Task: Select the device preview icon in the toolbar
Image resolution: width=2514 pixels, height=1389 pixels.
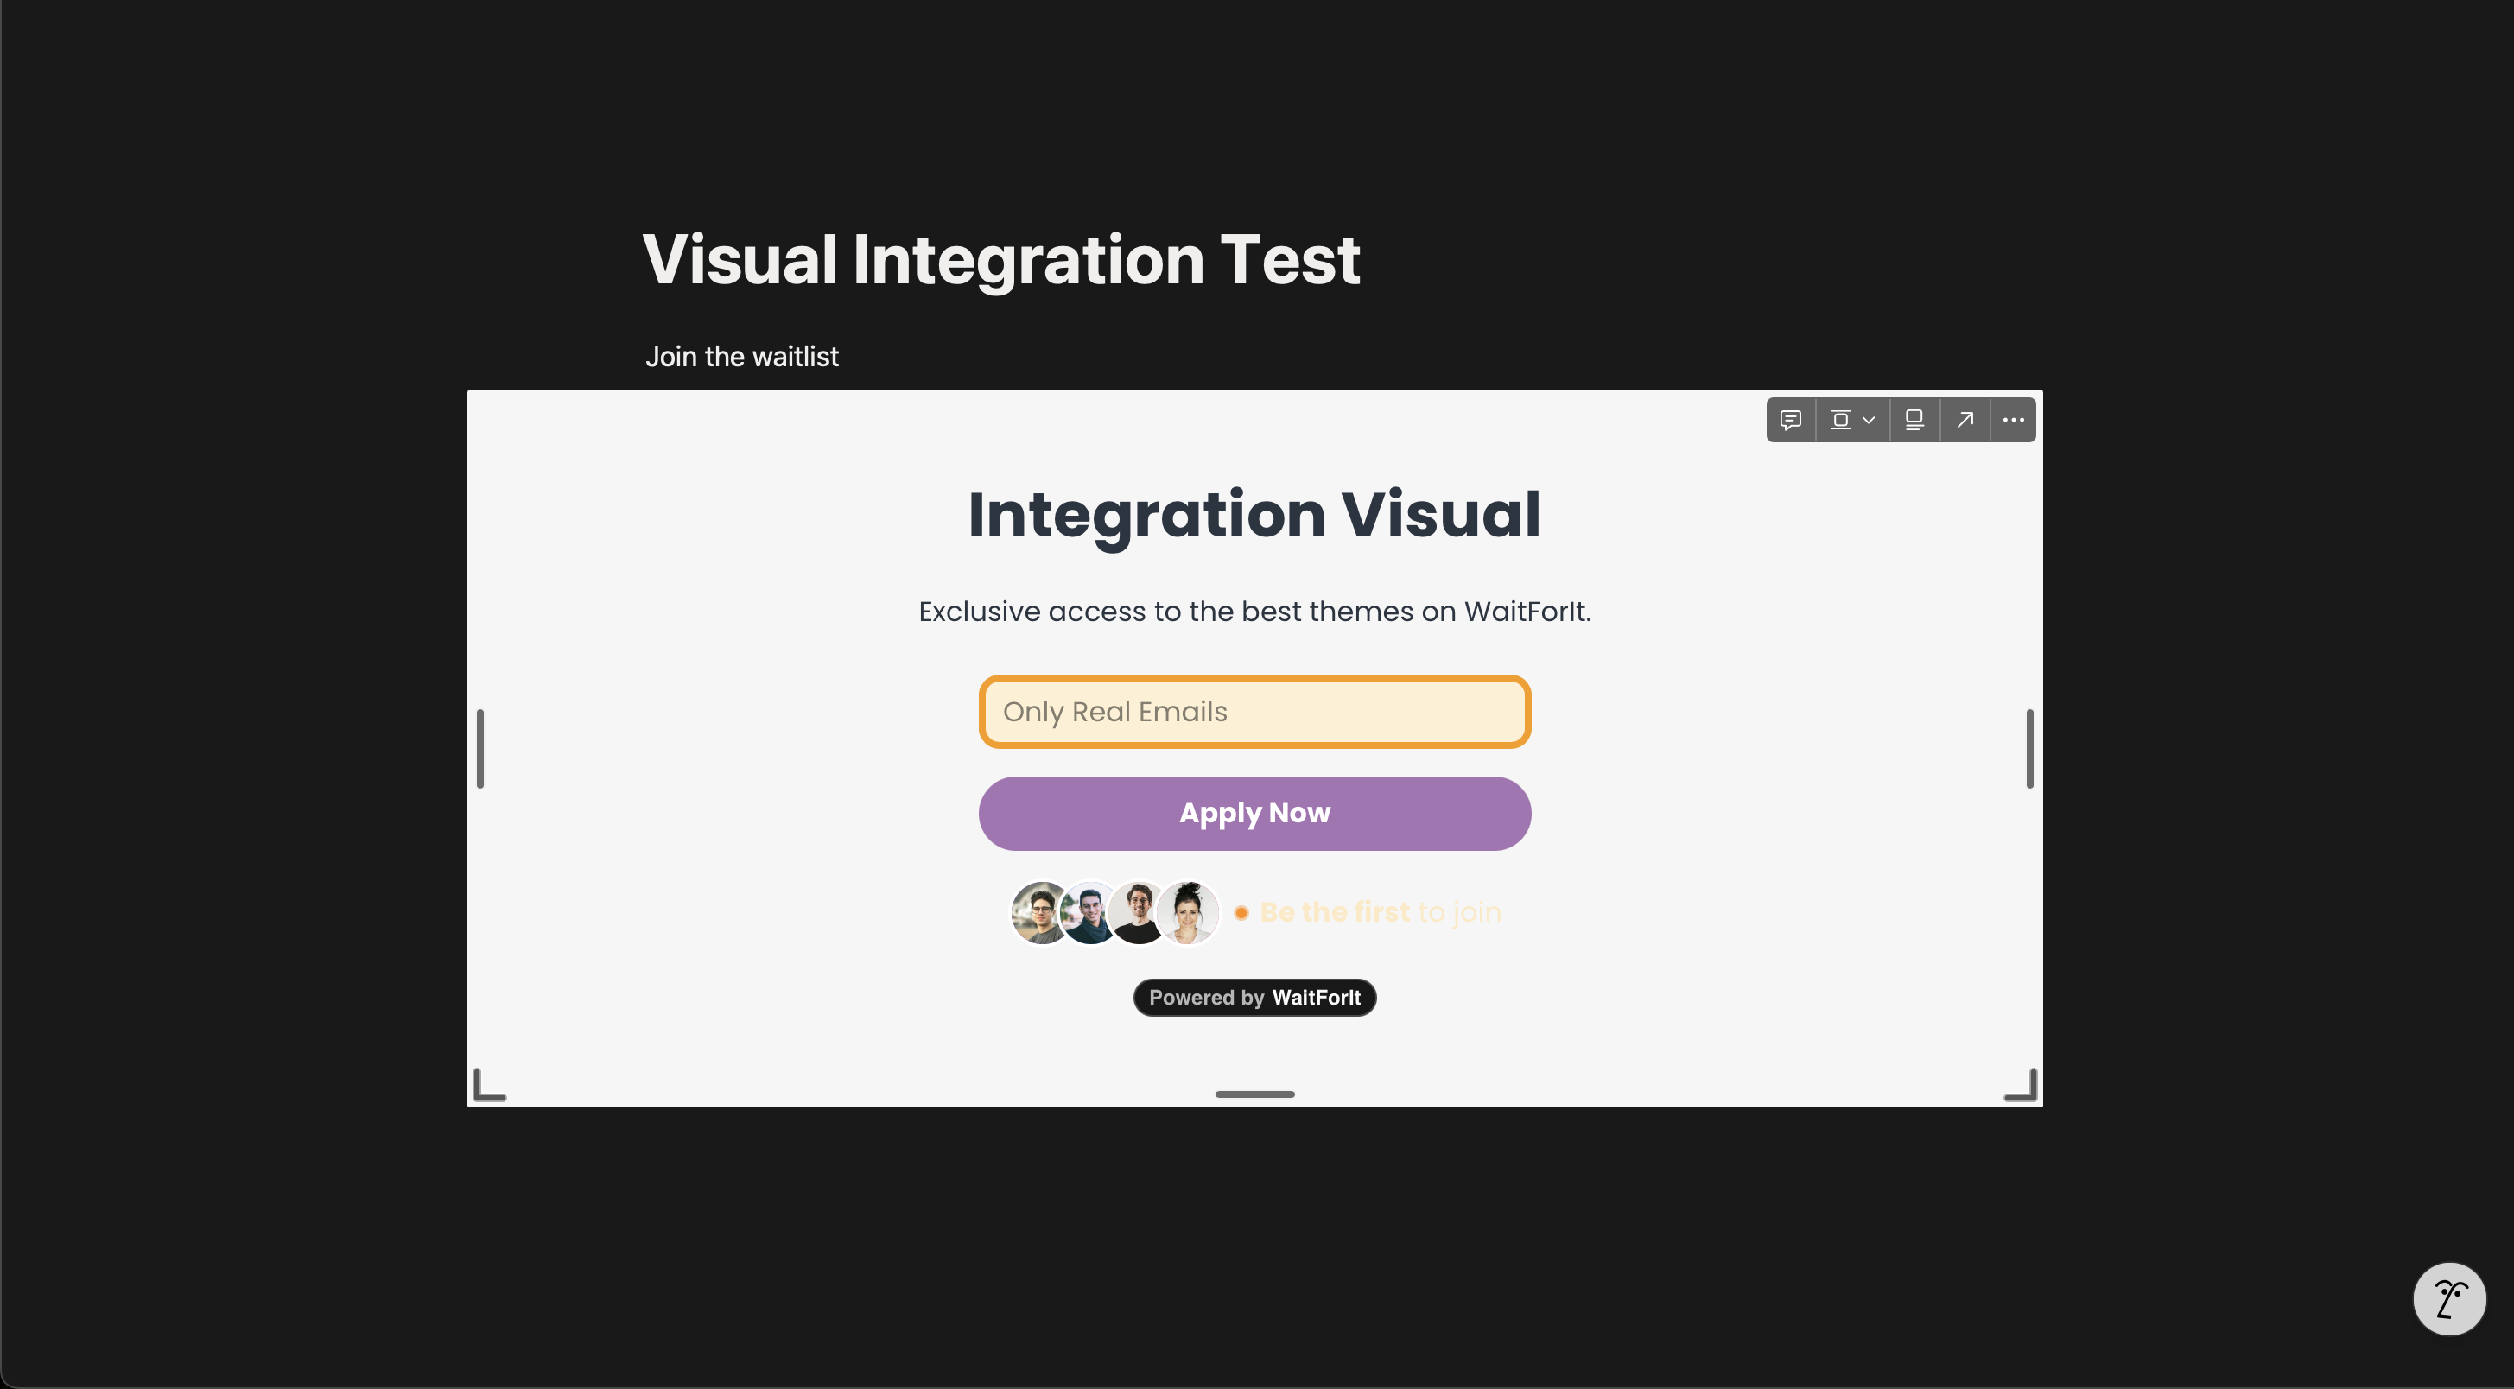Action: 1914,419
